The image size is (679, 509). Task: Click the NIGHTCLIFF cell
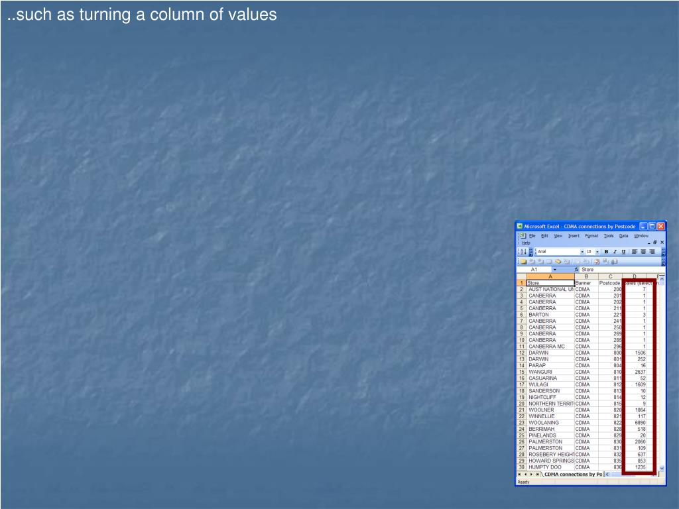[x=550, y=398]
